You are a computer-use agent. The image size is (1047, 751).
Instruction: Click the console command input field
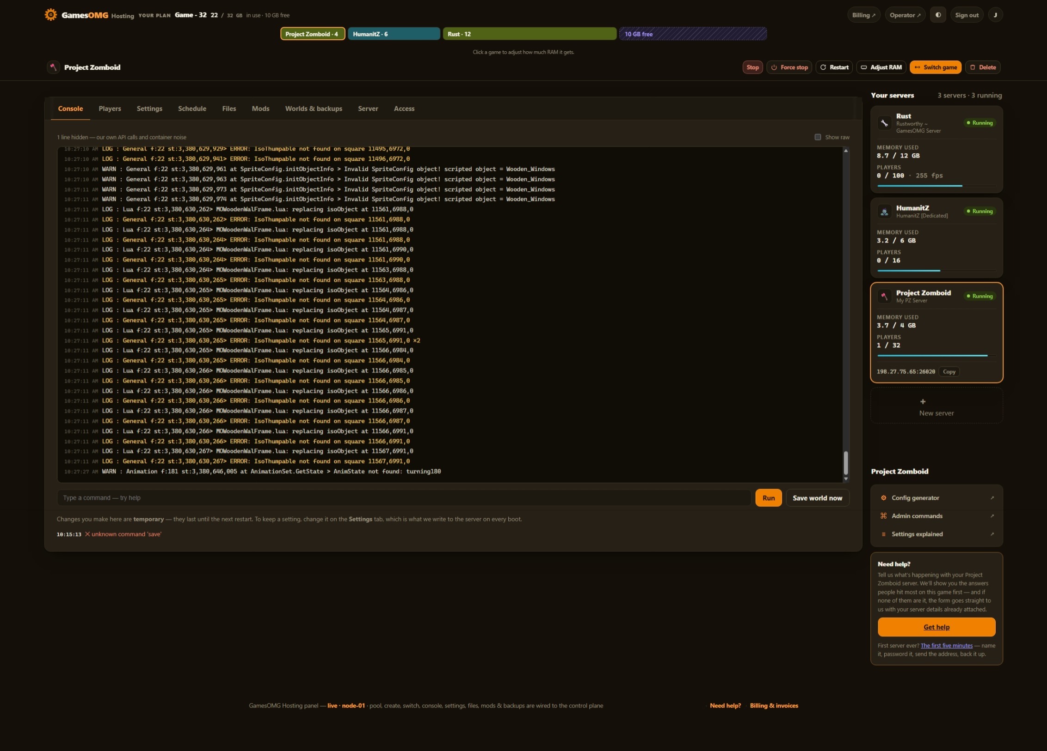point(404,498)
